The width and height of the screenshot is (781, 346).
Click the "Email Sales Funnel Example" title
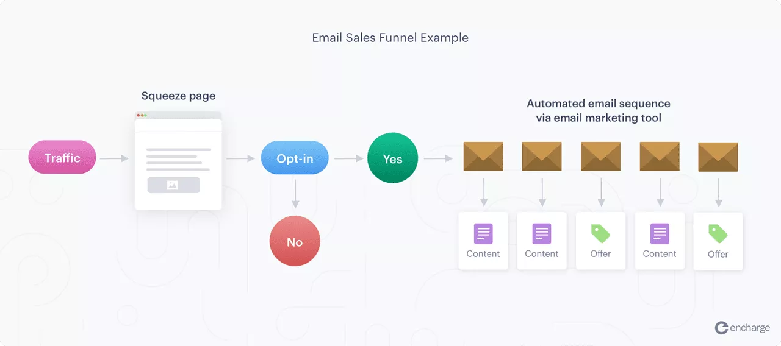click(x=390, y=38)
